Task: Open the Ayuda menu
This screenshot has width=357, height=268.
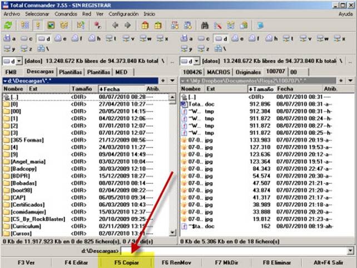Action: [x=345, y=14]
